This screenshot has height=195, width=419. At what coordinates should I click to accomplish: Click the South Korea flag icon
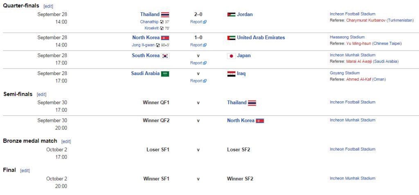pos(165,56)
